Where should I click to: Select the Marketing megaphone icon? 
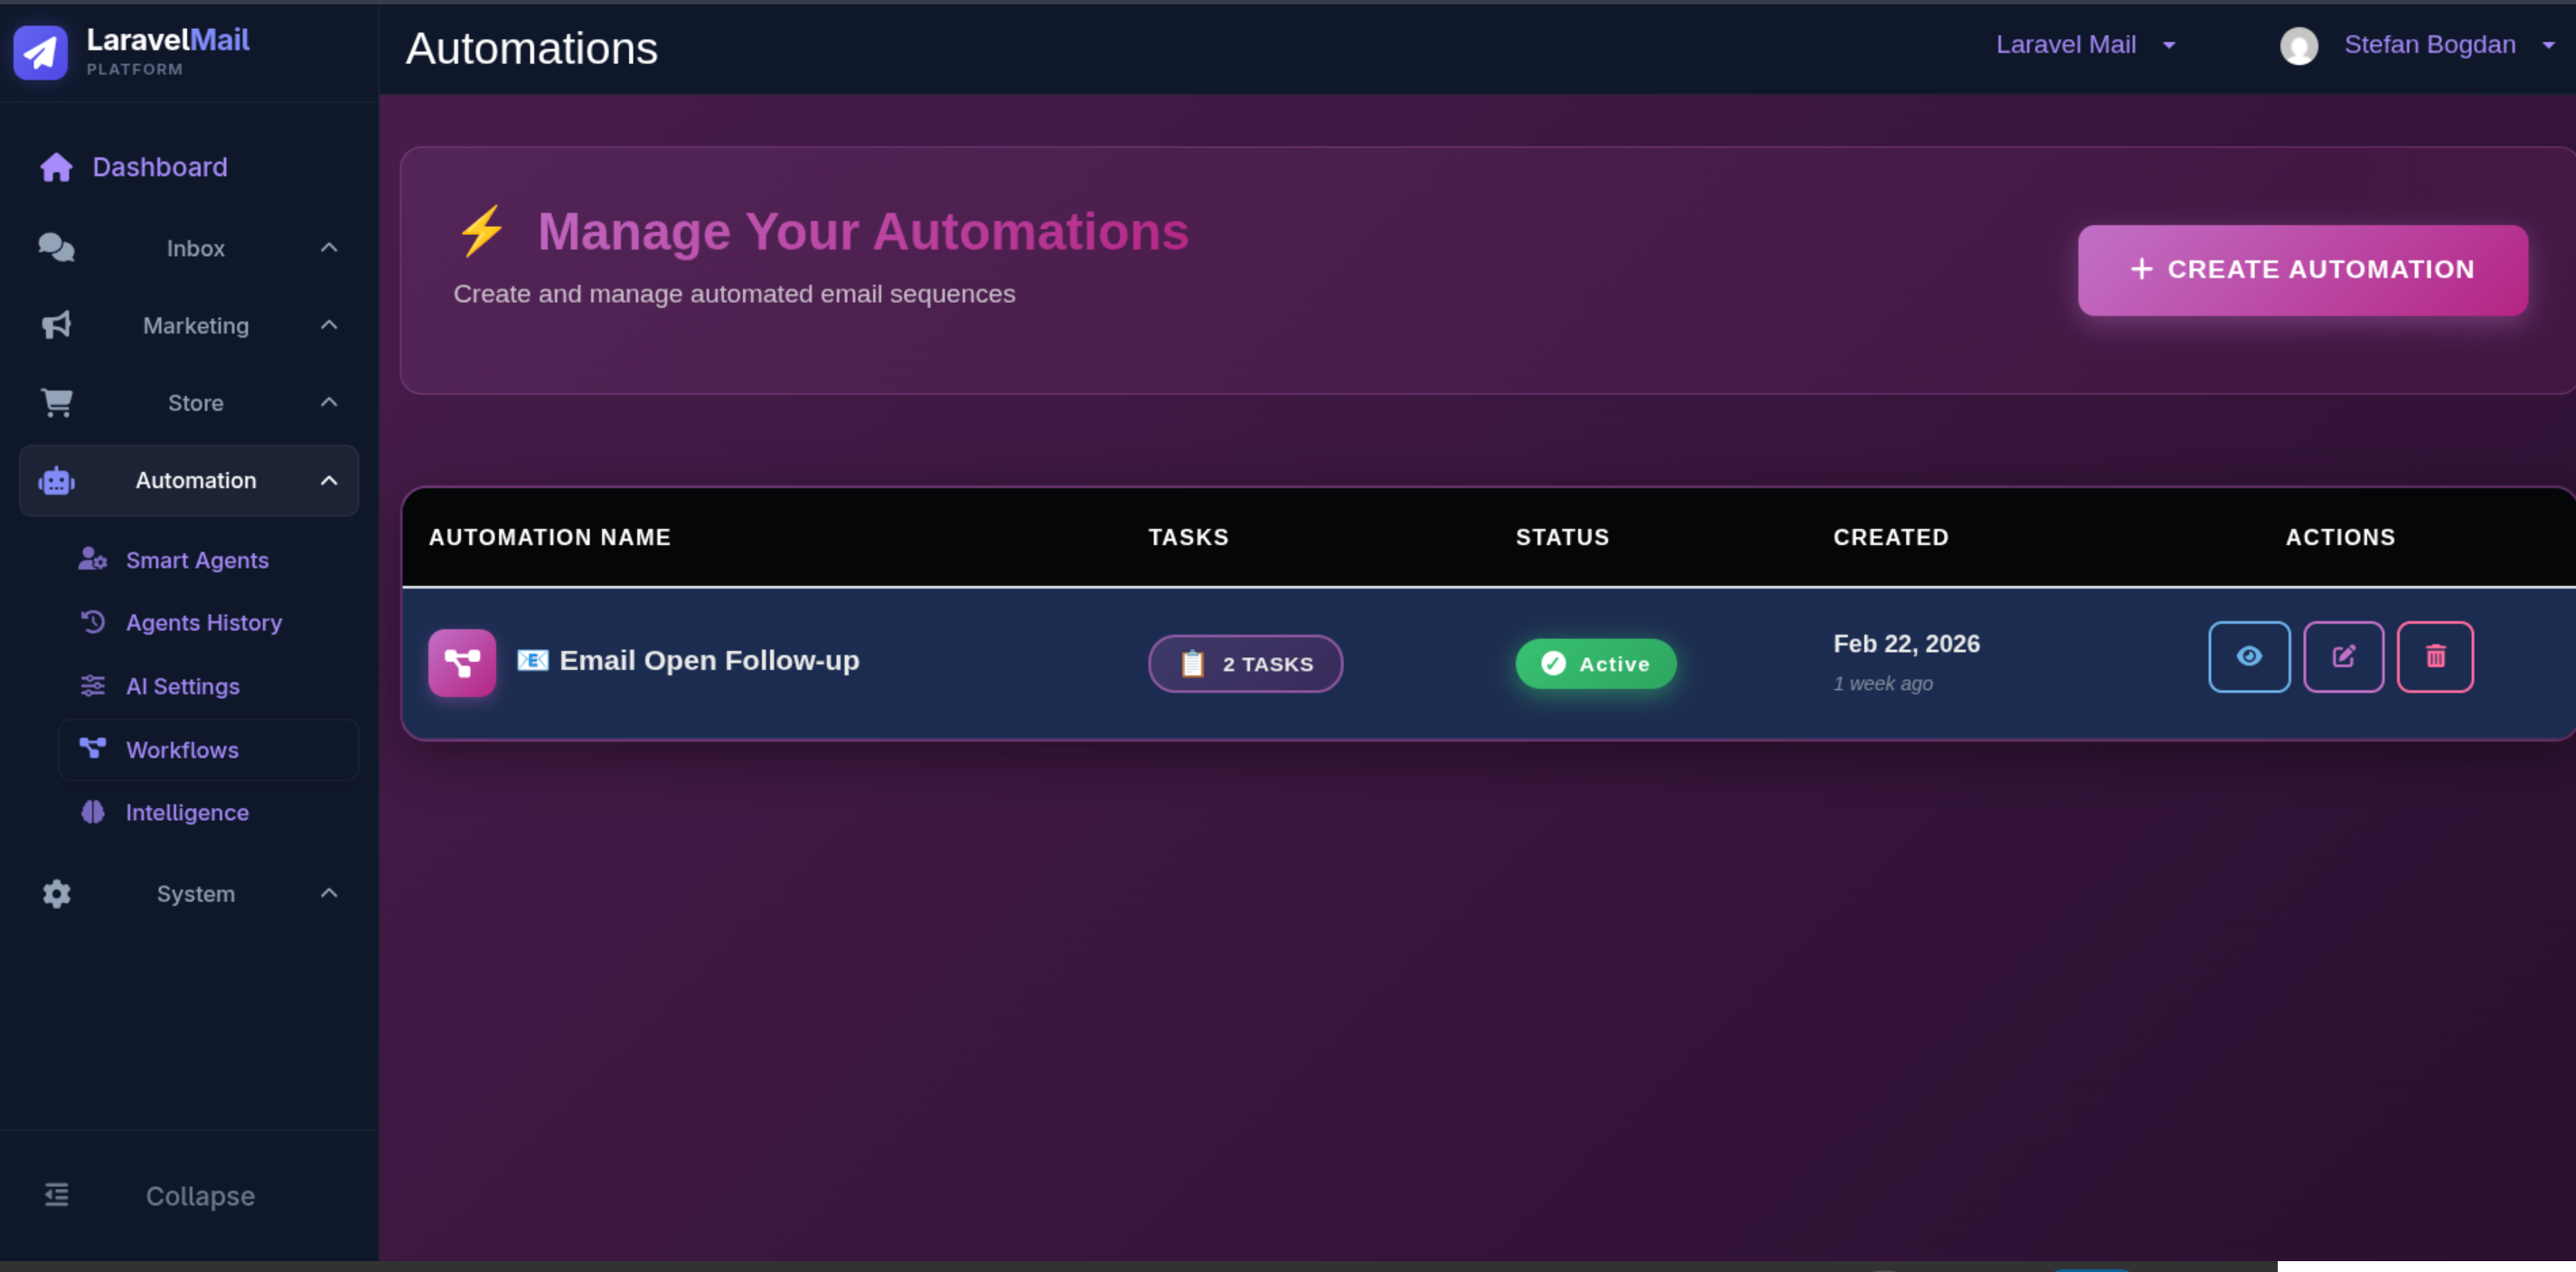56,325
